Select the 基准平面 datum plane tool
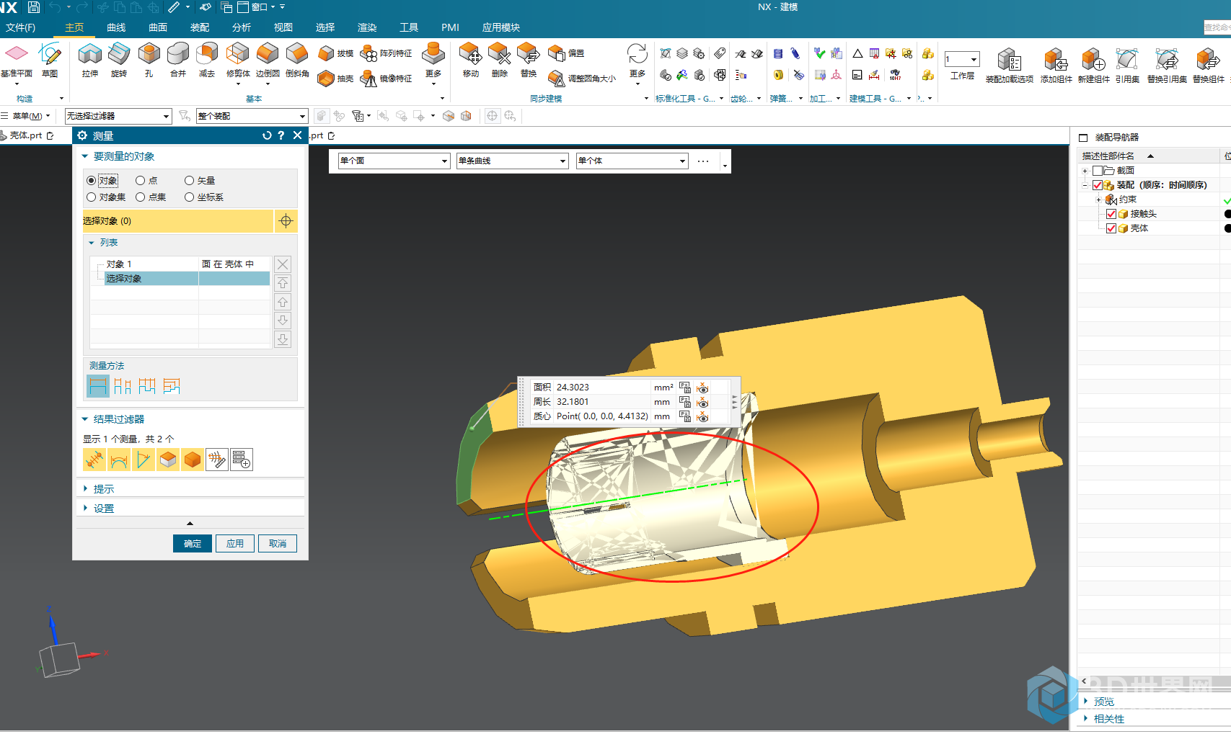The height and width of the screenshot is (734, 1231). click(x=16, y=61)
